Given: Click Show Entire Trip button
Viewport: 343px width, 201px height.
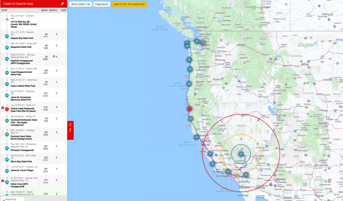Looking at the screenshot, I should tap(81, 4).
